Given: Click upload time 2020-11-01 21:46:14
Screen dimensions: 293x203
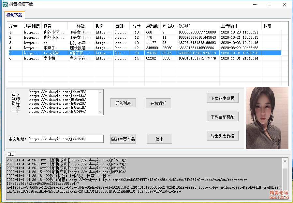Looking at the screenshot, I should click(240, 59).
